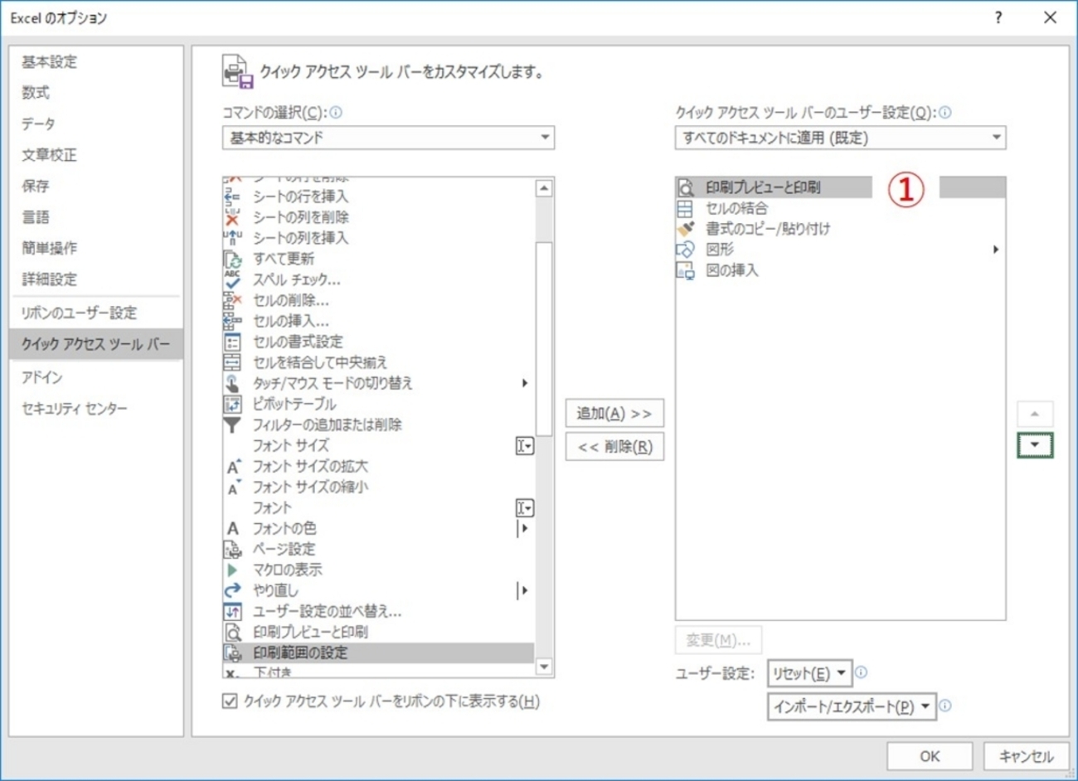Open the 基本的なコマンド command selection dropdown
The image size is (1078, 781).
pyautogui.click(x=388, y=138)
